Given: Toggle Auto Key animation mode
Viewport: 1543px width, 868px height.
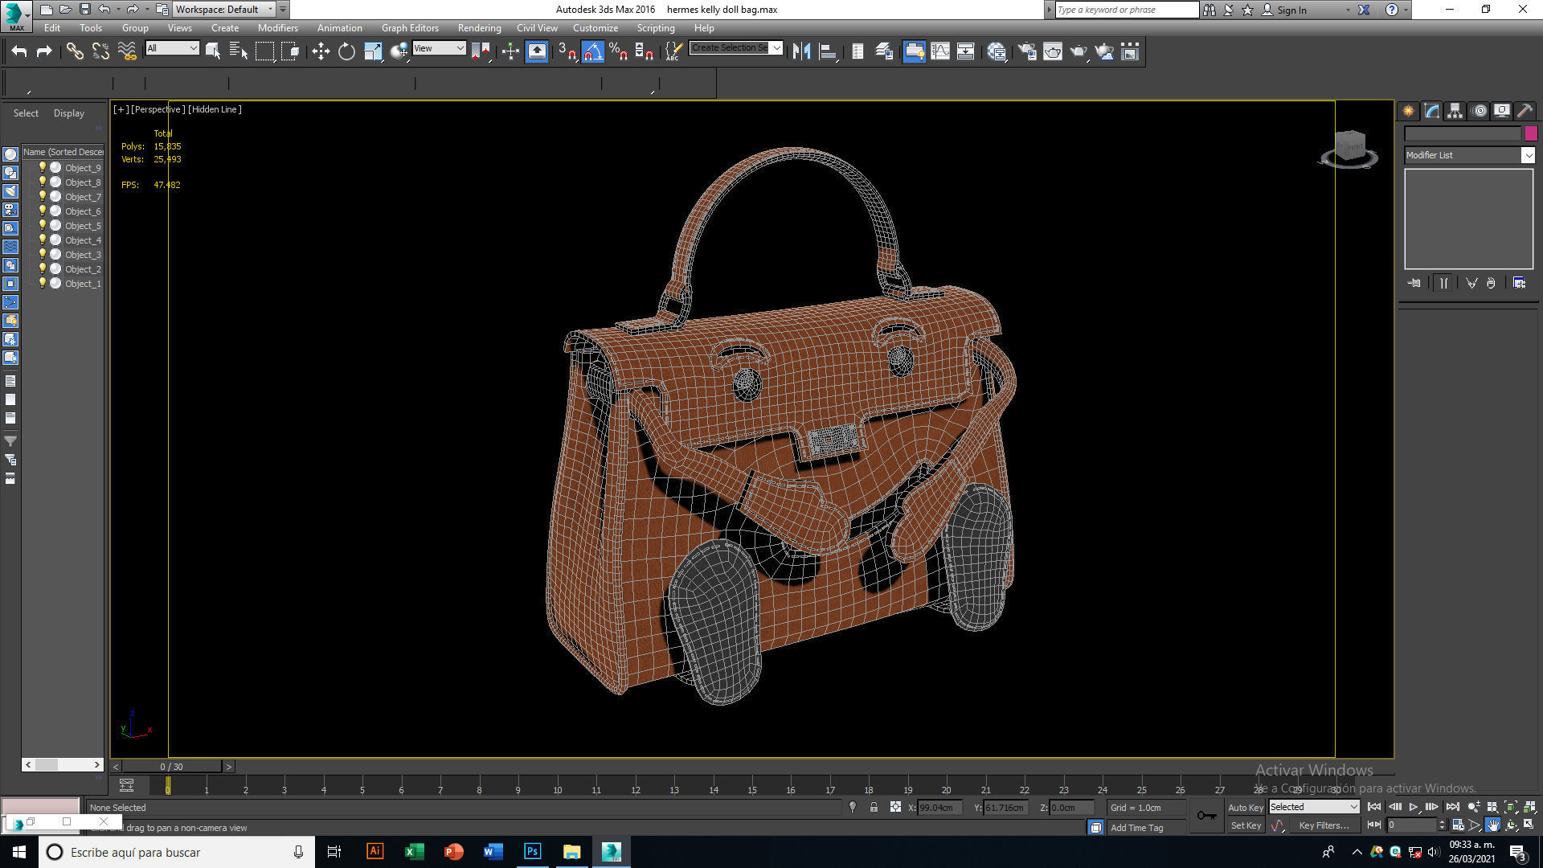Looking at the screenshot, I should click(x=1246, y=808).
